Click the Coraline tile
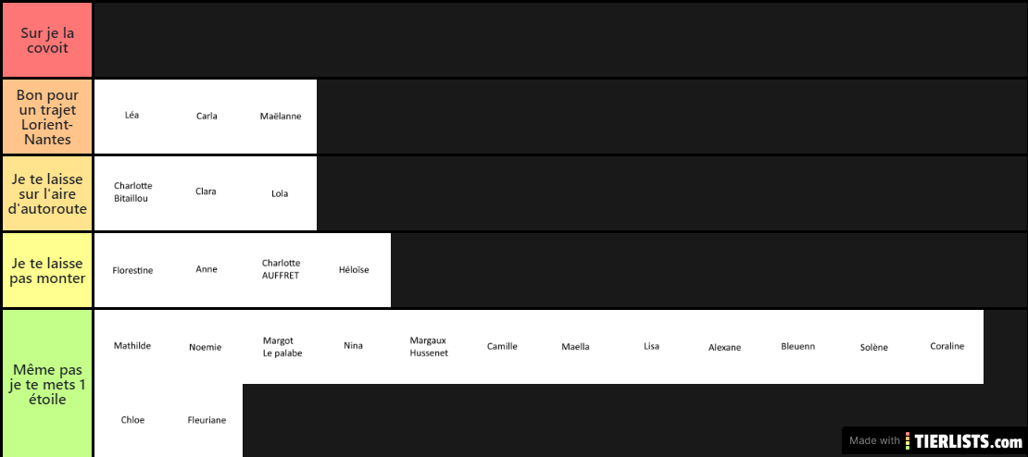Viewport: 1028px width, 457px height. tap(947, 347)
